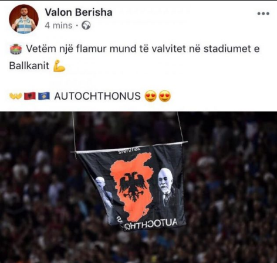The height and width of the screenshot is (263, 277).
Task: Click the Valon Berisha name link
Action: pos(79,12)
